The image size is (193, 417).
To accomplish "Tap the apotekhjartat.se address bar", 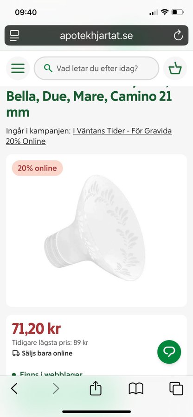I will pos(96,35).
